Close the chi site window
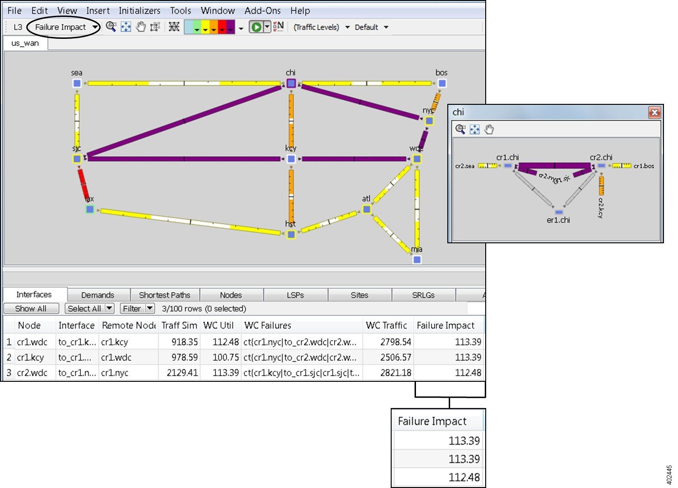Image resolution: width=678 pixels, height=488 pixels. 655,112
